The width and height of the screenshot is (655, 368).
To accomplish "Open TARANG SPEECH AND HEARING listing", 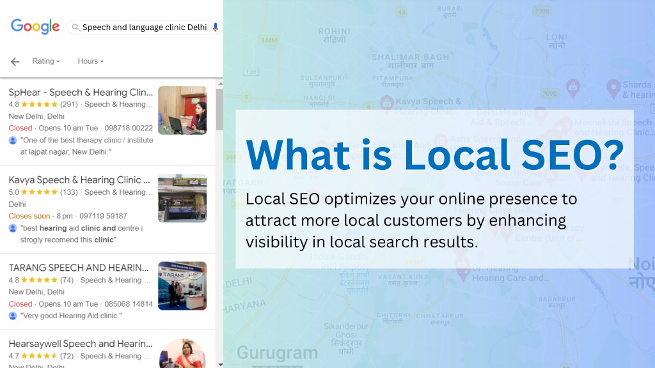I will 79,268.
